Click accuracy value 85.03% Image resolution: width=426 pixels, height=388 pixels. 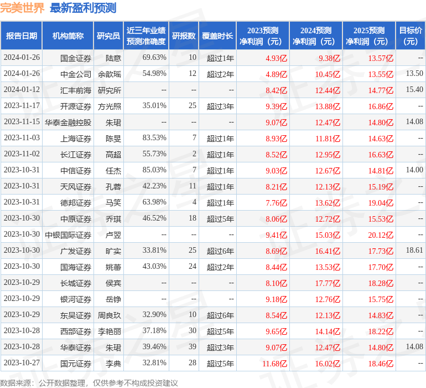click(x=154, y=170)
